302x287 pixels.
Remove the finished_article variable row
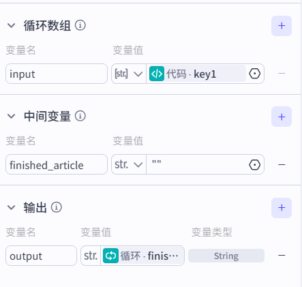coord(282,164)
